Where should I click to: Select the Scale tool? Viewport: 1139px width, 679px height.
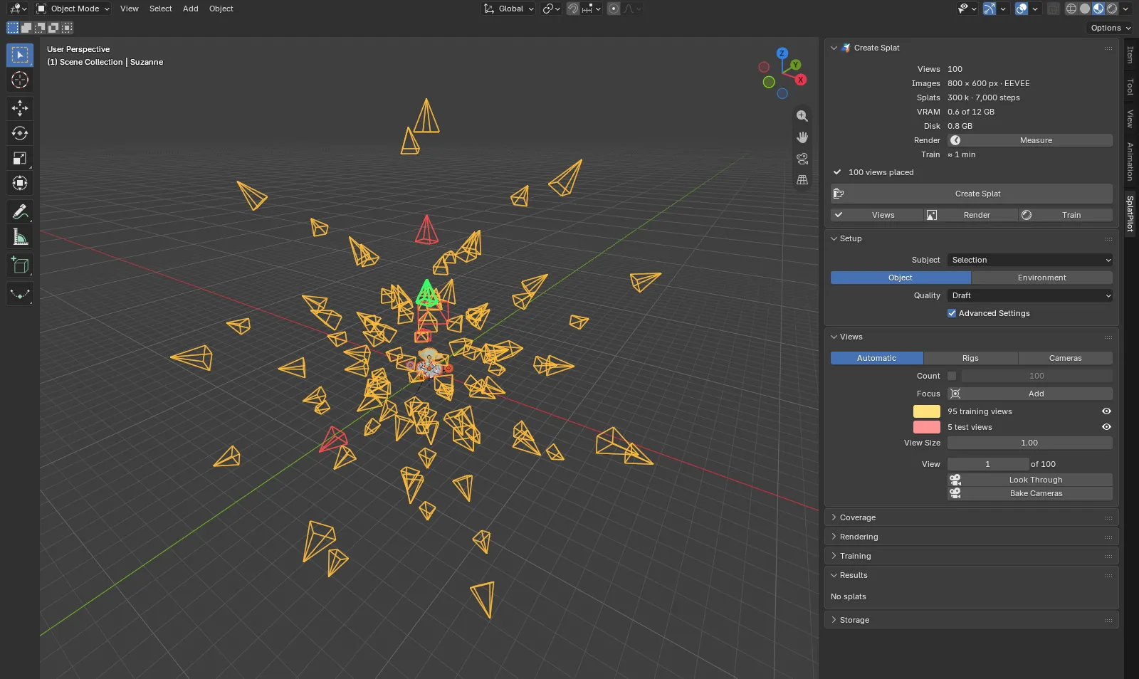[20, 158]
